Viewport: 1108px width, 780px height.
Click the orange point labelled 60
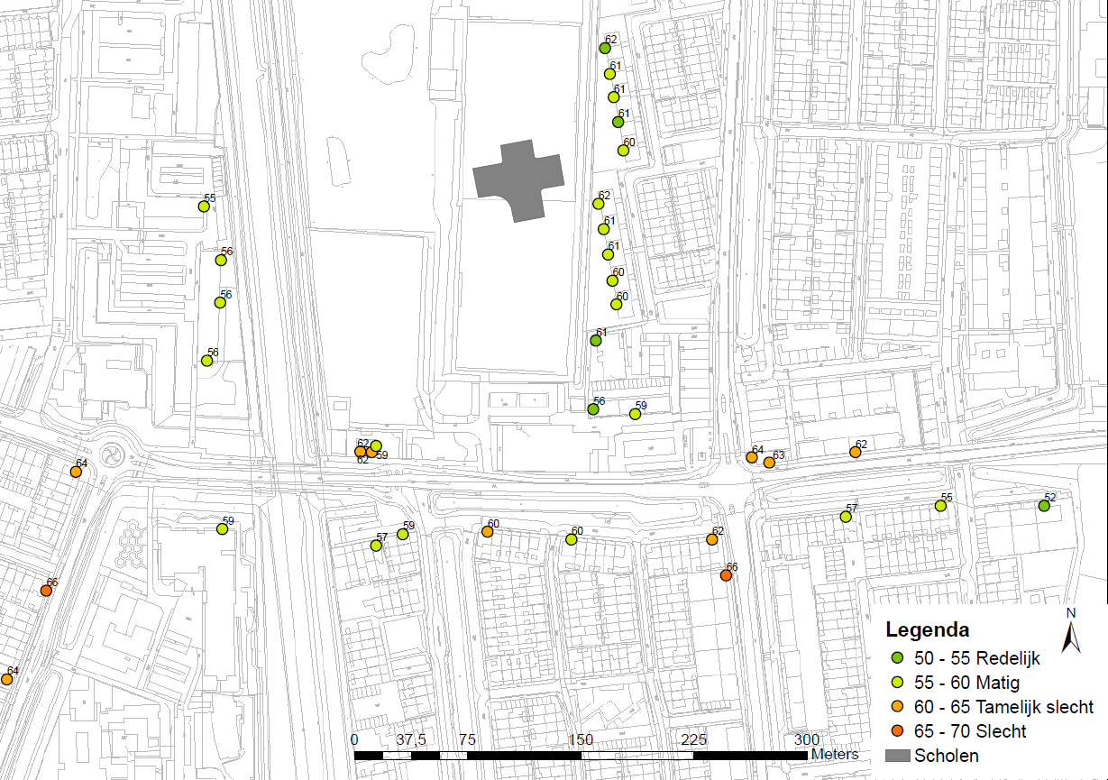pyautogui.click(x=488, y=532)
